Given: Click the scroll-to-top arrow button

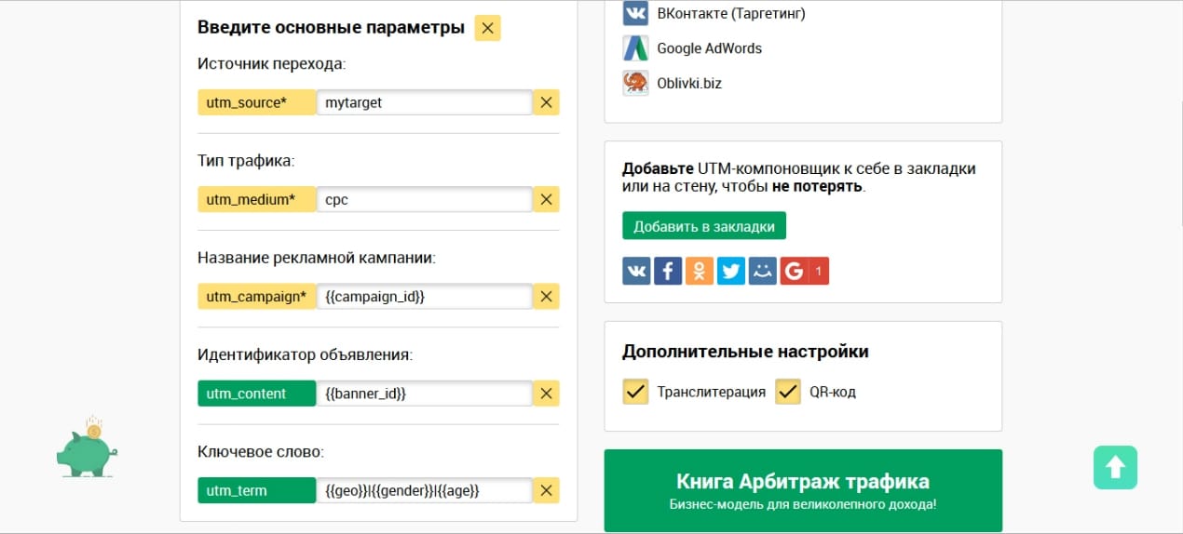Looking at the screenshot, I should click(1116, 466).
